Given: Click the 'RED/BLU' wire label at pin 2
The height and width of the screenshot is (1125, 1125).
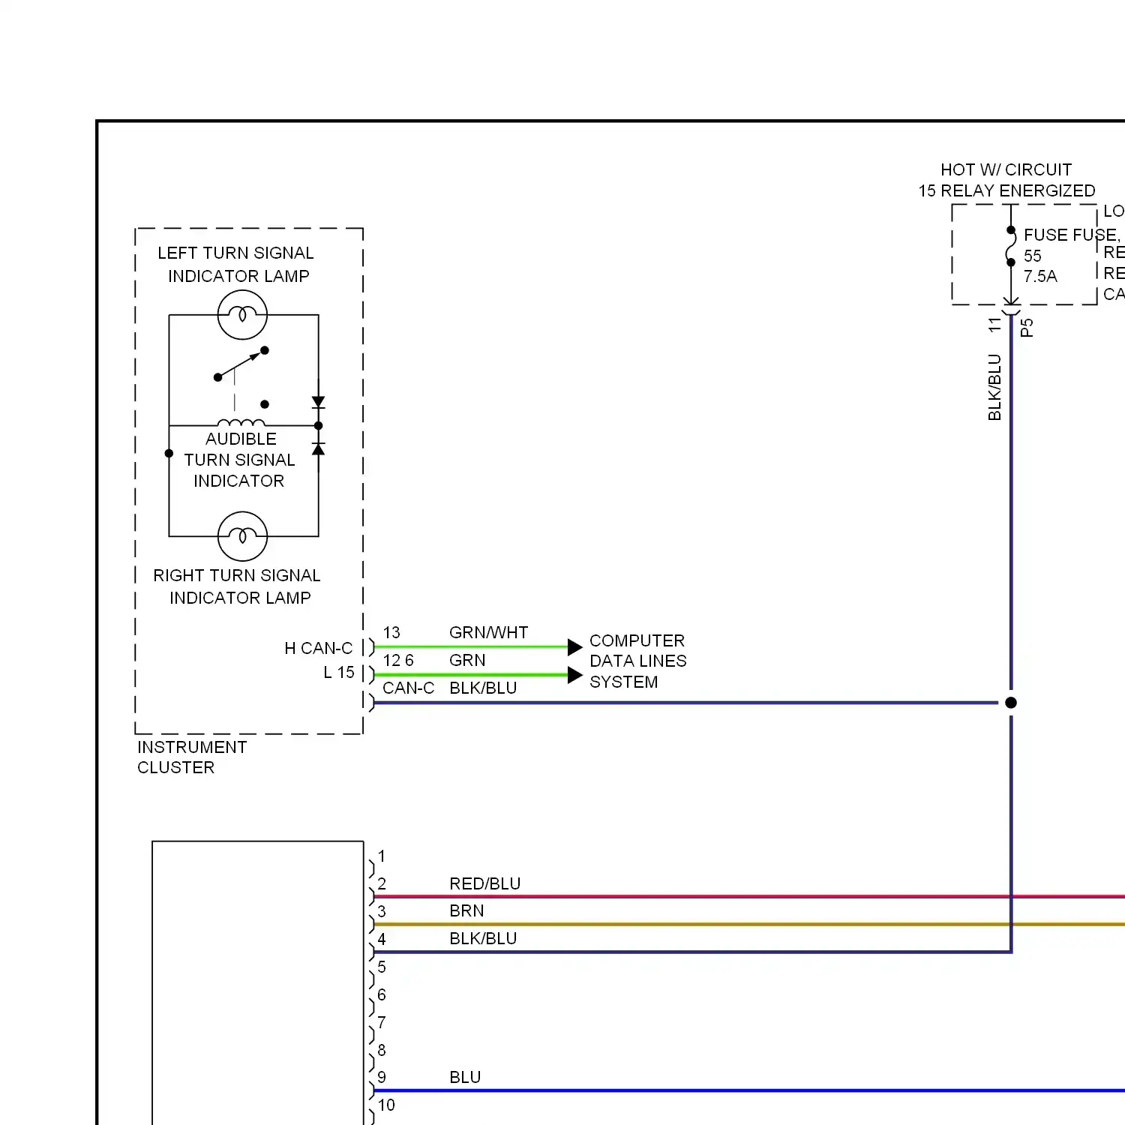Looking at the screenshot, I should [x=485, y=883].
